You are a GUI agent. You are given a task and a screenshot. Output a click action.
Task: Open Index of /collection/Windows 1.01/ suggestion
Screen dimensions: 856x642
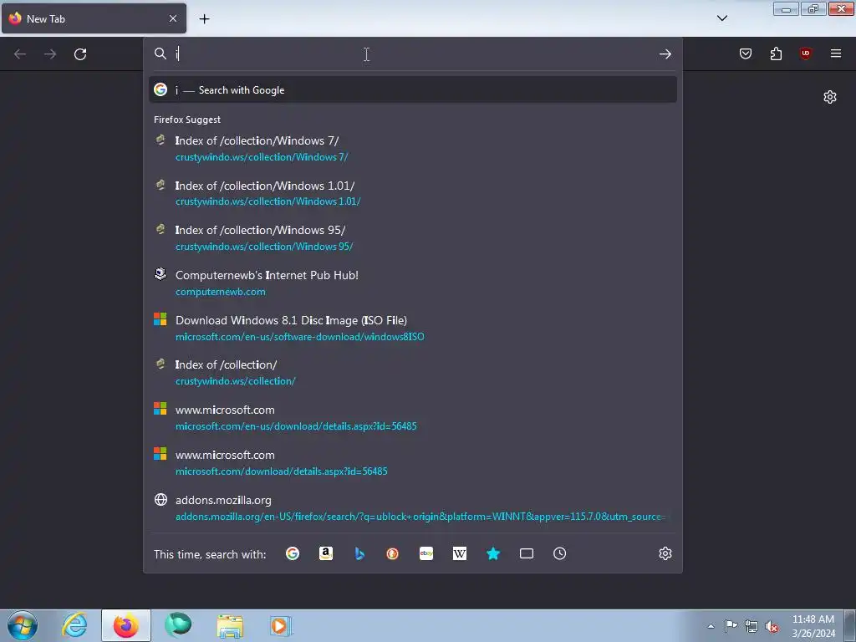(413, 193)
